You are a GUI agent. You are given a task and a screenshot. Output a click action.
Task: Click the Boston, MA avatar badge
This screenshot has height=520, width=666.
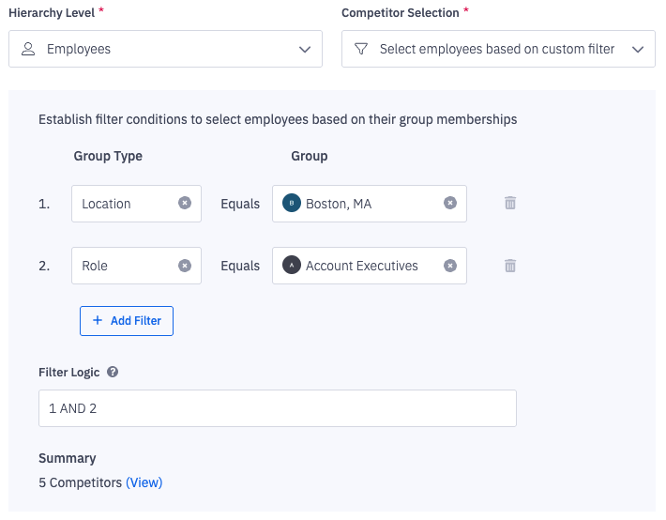[292, 203]
